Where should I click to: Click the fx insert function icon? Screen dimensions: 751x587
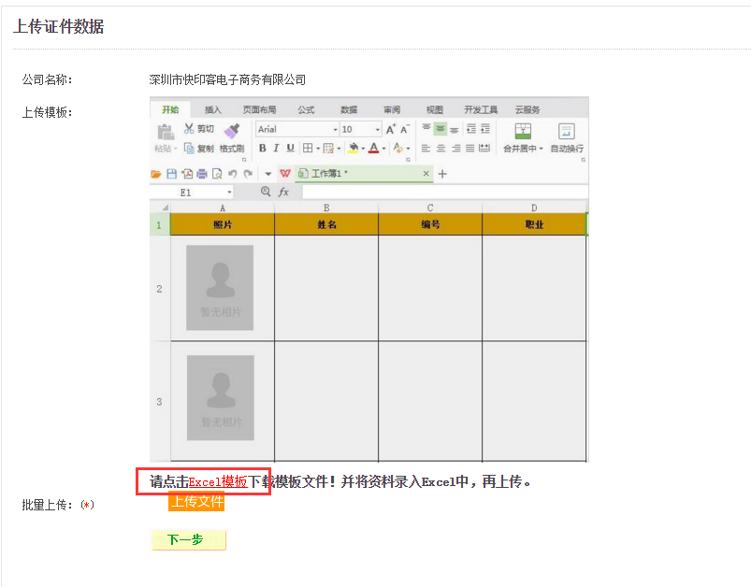283,192
